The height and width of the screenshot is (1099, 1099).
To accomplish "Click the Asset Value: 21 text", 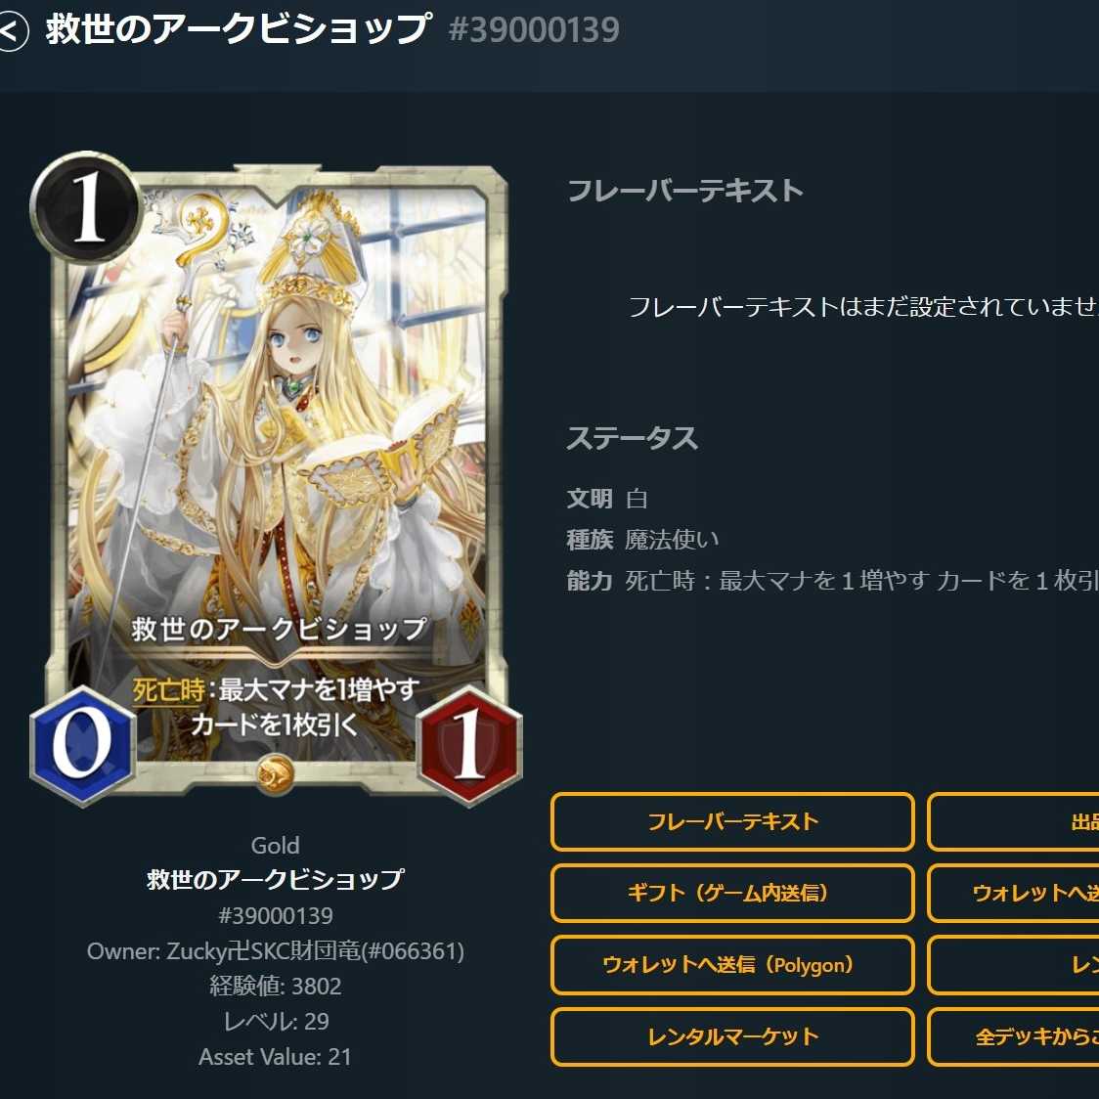I will coord(275,1056).
